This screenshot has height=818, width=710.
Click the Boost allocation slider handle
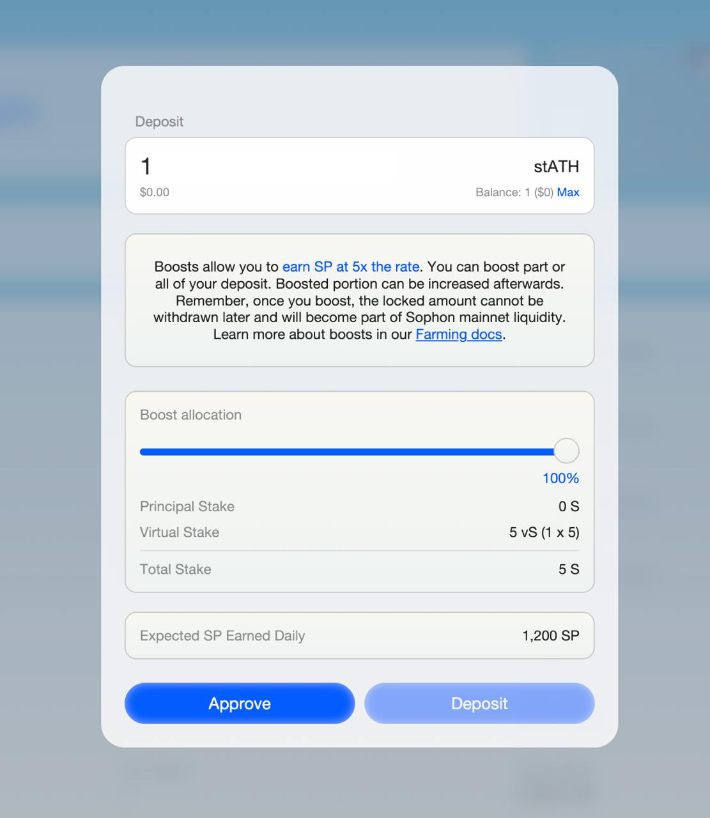566,451
